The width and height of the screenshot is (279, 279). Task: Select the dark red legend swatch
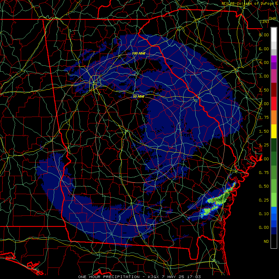point(274,90)
